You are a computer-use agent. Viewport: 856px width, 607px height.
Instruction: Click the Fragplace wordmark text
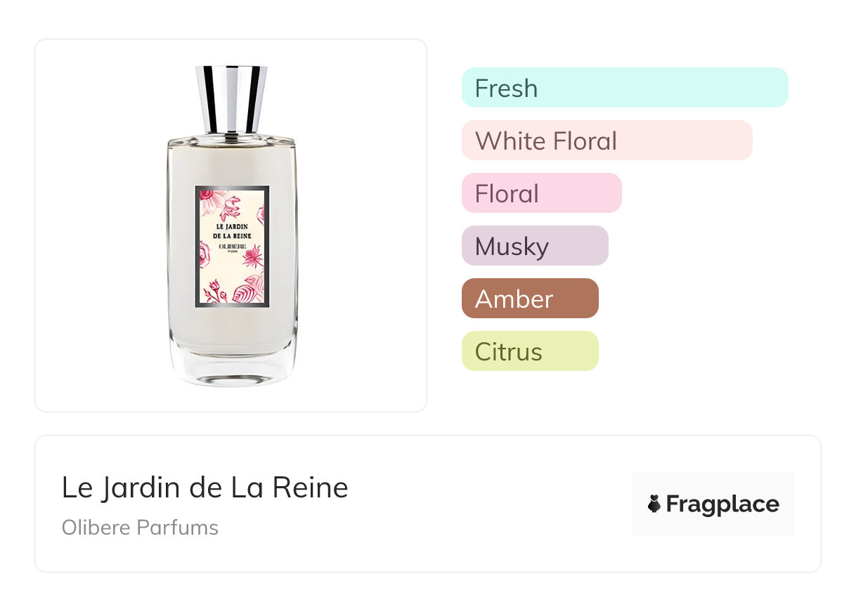pyautogui.click(x=722, y=504)
